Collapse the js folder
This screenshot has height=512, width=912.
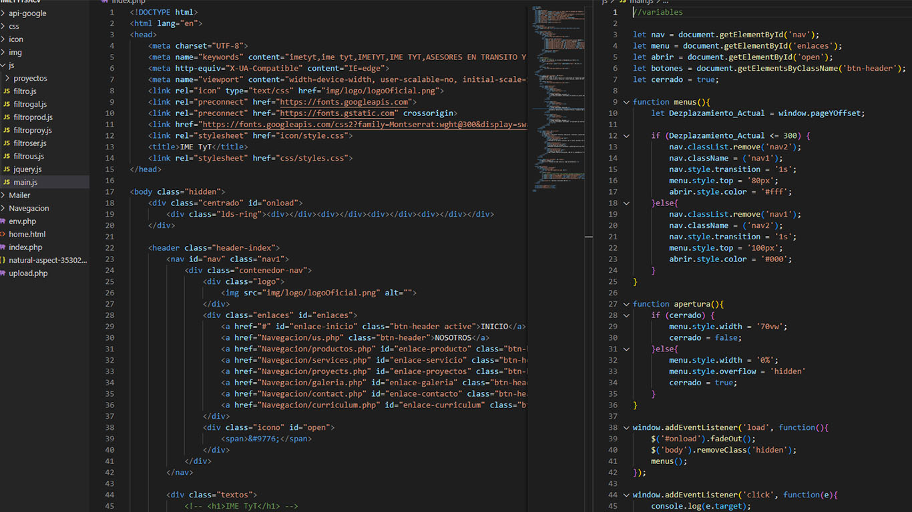tap(11, 65)
